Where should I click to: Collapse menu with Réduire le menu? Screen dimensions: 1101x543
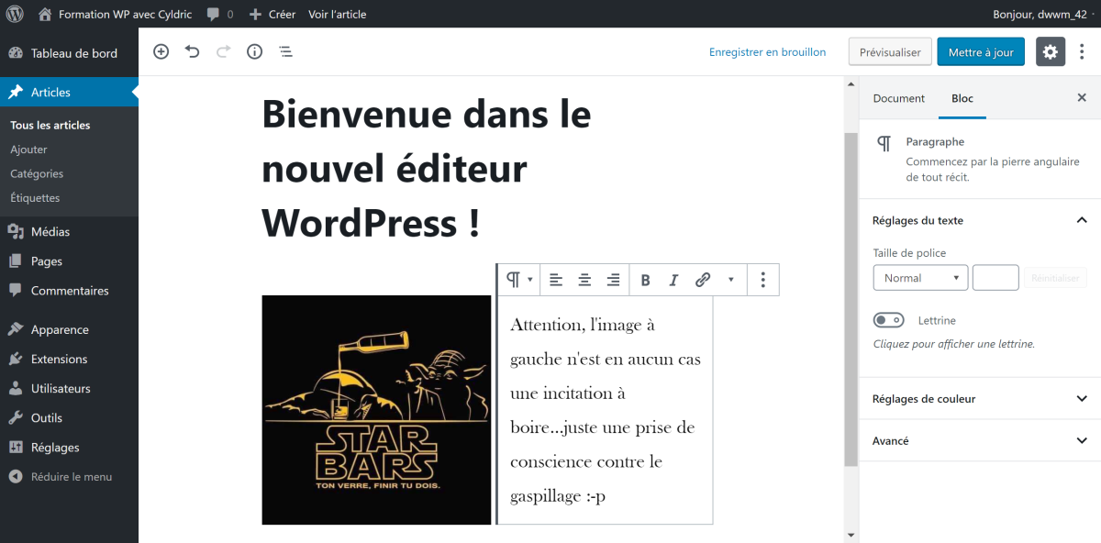tap(69, 477)
